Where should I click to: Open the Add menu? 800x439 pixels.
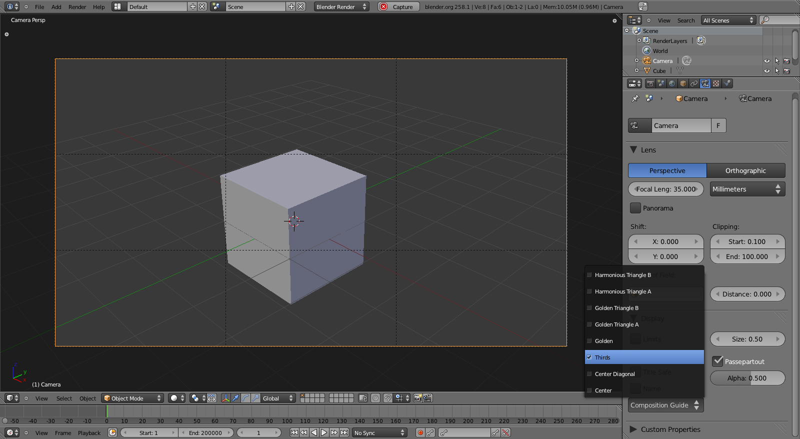(56, 7)
